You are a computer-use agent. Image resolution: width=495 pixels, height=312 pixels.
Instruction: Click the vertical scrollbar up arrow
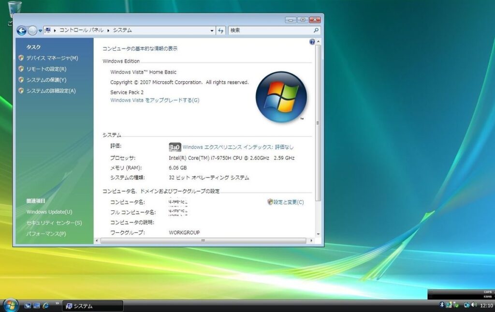(318, 42)
